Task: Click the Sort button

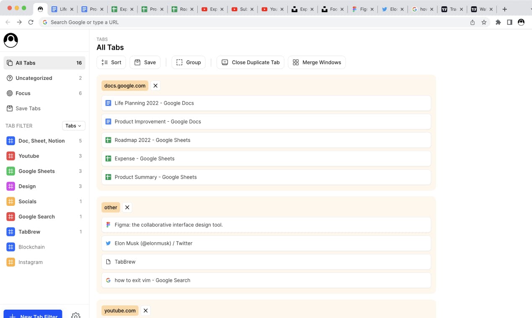Action: 111,62
